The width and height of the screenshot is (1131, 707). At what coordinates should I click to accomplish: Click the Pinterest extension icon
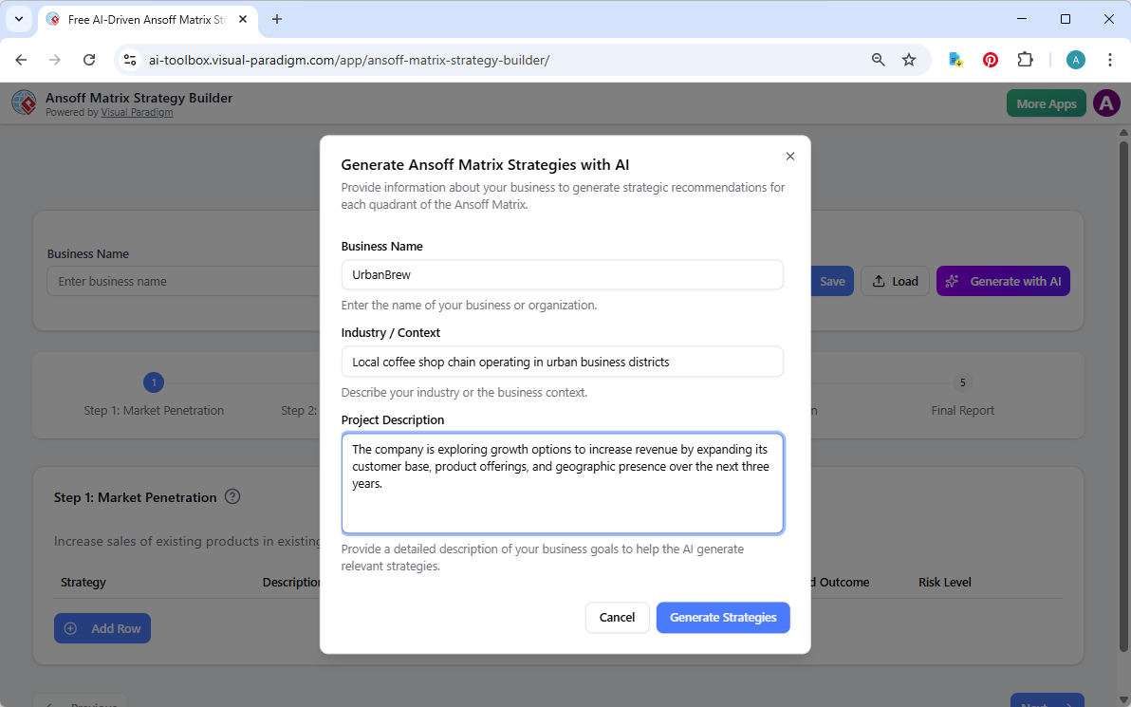[x=990, y=59]
